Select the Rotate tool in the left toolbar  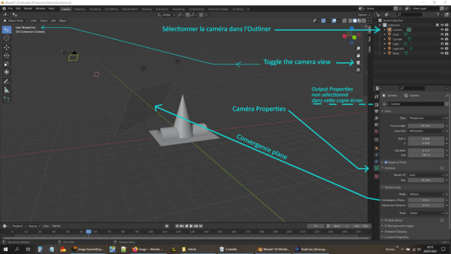click(6, 55)
